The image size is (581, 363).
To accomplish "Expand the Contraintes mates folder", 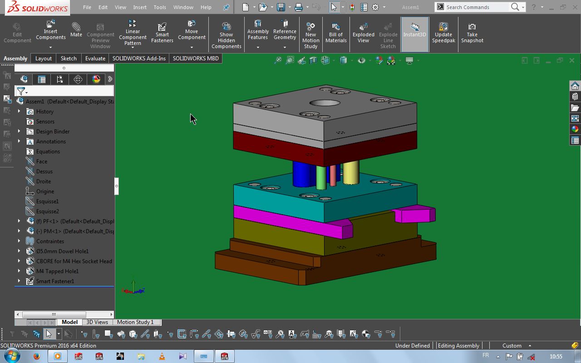I will pyautogui.click(x=19, y=241).
